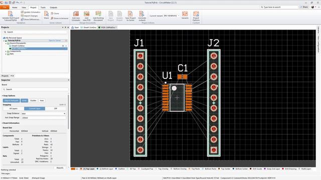Select the C1 capacitor on the PCB
321x180 pixels.
pyautogui.click(x=182, y=76)
